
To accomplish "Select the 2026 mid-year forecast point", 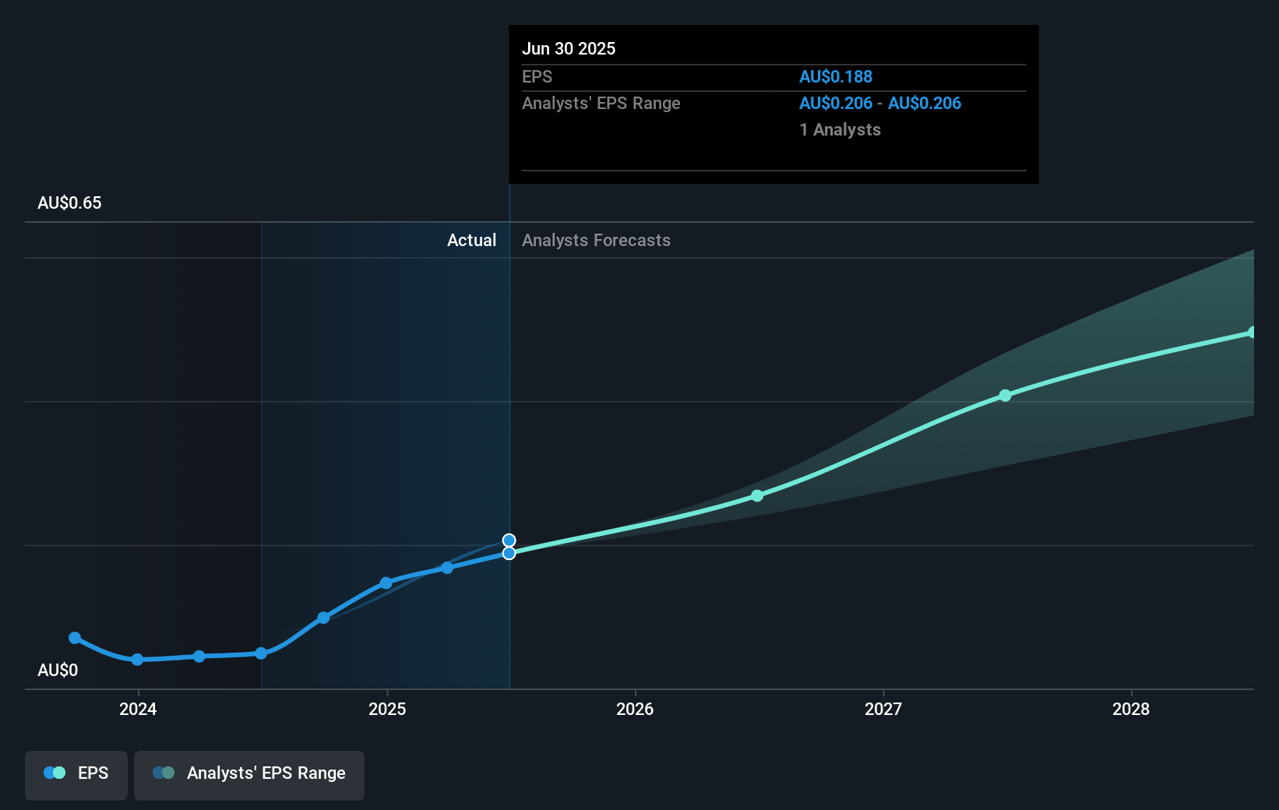I will tap(757, 496).
